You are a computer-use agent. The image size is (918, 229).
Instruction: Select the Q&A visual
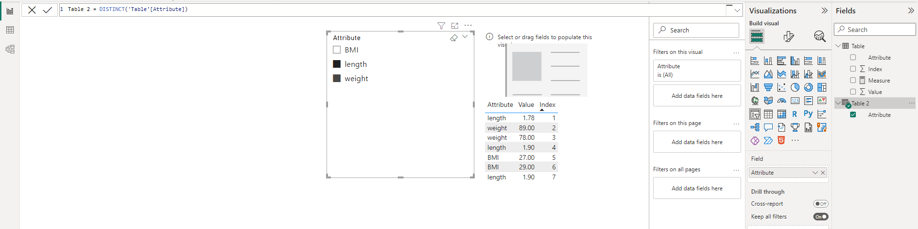pos(768,127)
